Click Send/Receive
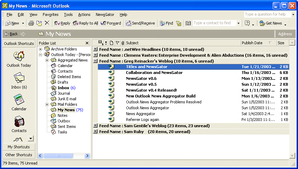Viewport: 298px width, 169px height. (x=140, y=23)
